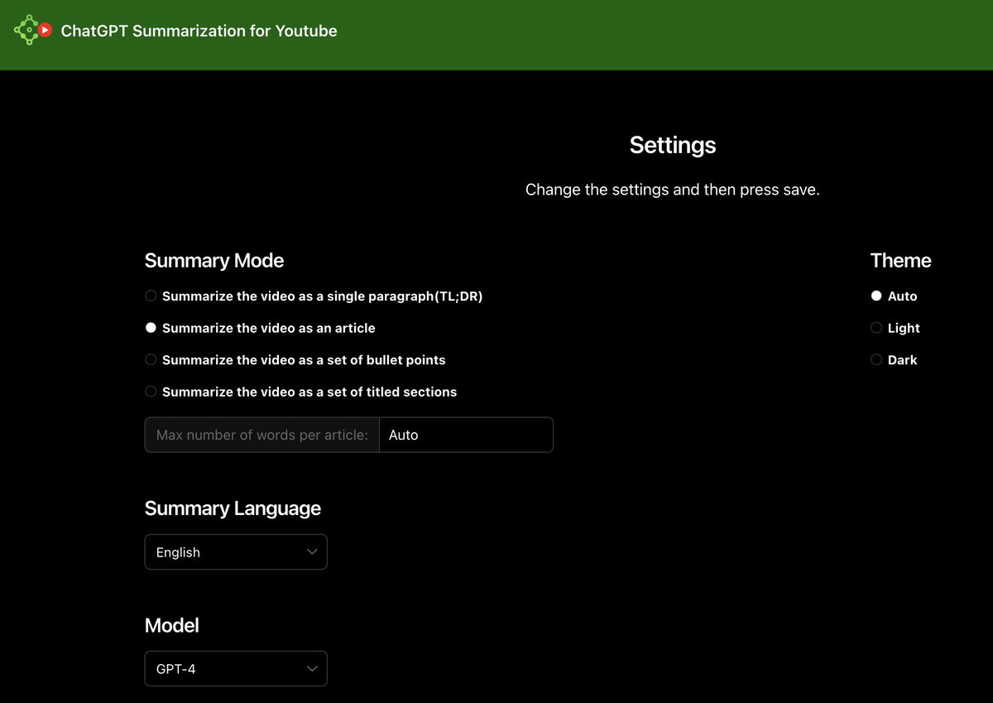993x703 pixels.
Task: Click 'Change the settings and then press save.' text
Action: tap(673, 190)
